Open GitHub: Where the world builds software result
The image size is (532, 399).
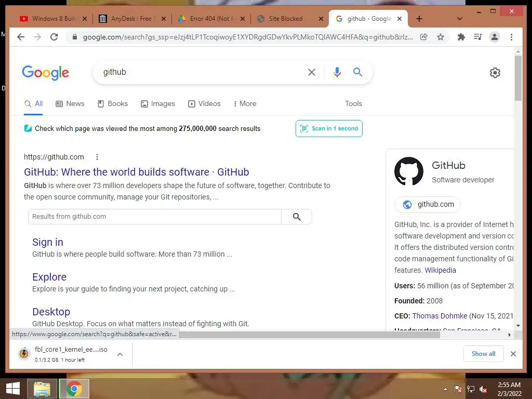coord(137,172)
